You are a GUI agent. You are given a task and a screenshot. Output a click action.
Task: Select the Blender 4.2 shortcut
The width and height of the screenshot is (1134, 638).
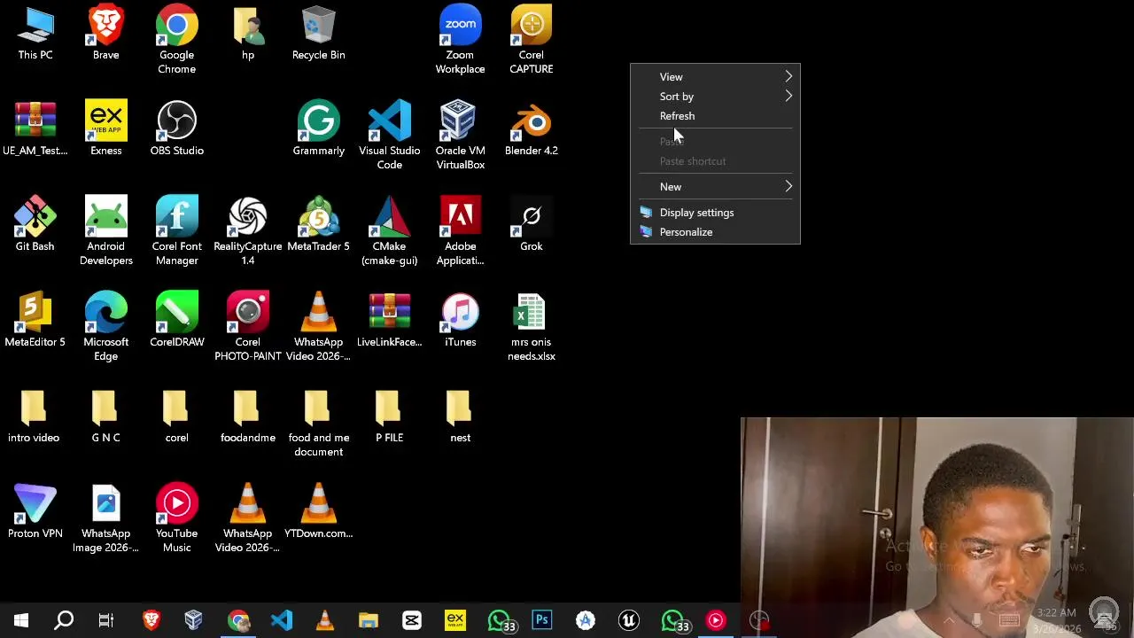coord(532,129)
